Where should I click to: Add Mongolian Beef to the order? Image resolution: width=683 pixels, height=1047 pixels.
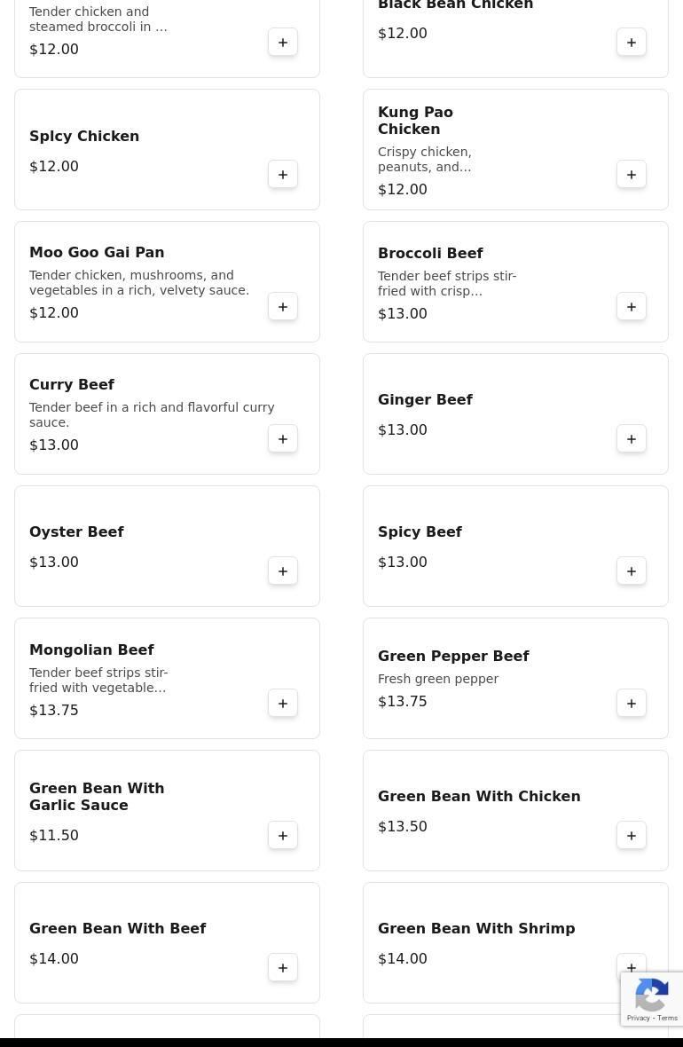point(283,704)
